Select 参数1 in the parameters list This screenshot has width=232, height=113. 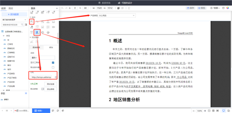(x=6, y=99)
